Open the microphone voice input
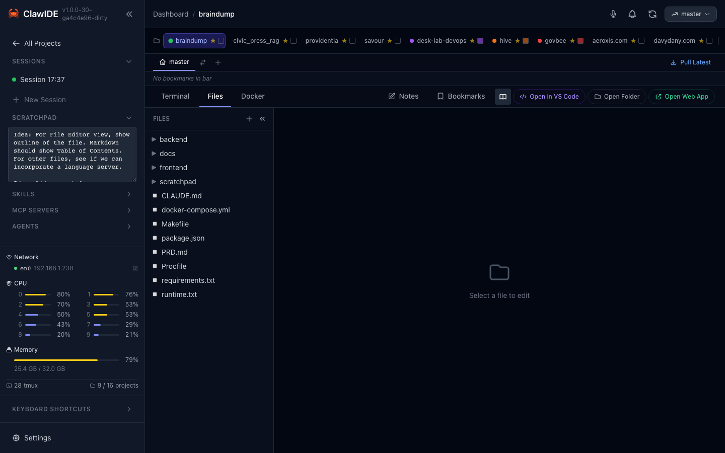The width and height of the screenshot is (725, 453). pyautogui.click(x=613, y=14)
